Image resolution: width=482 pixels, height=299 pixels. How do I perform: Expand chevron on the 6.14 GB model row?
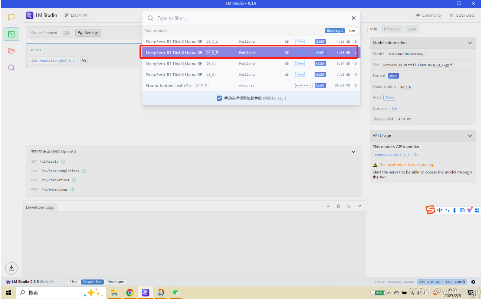coord(356,64)
